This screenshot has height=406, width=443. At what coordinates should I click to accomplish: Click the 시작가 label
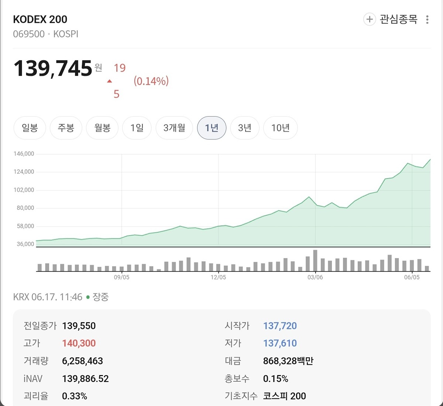click(237, 326)
